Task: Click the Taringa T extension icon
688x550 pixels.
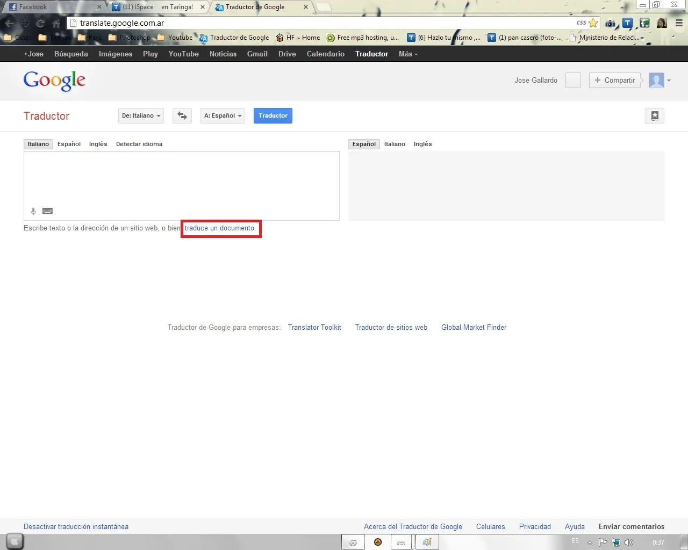Action: click(627, 23)
